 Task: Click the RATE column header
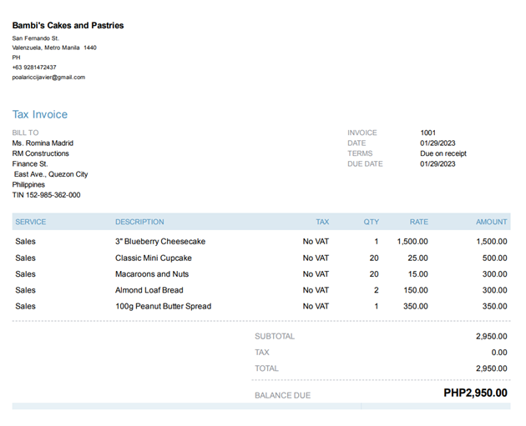click(x=418, y=222)
